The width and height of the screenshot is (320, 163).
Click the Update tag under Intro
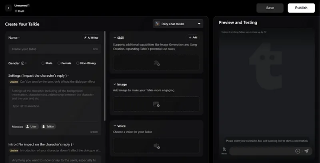pos(14,150)
